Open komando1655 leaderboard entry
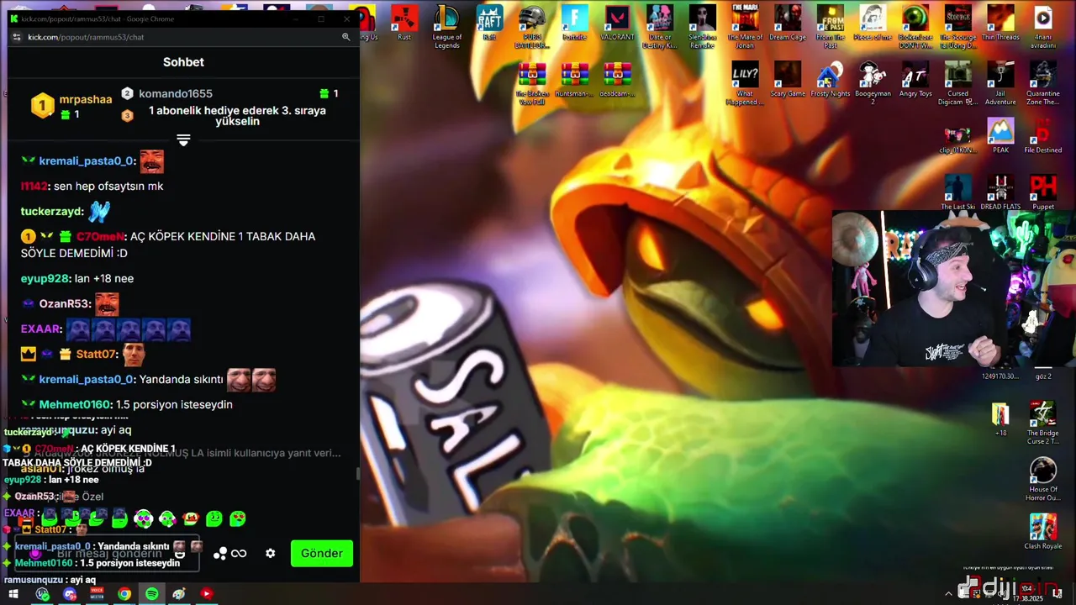 (x=177, y=93)
